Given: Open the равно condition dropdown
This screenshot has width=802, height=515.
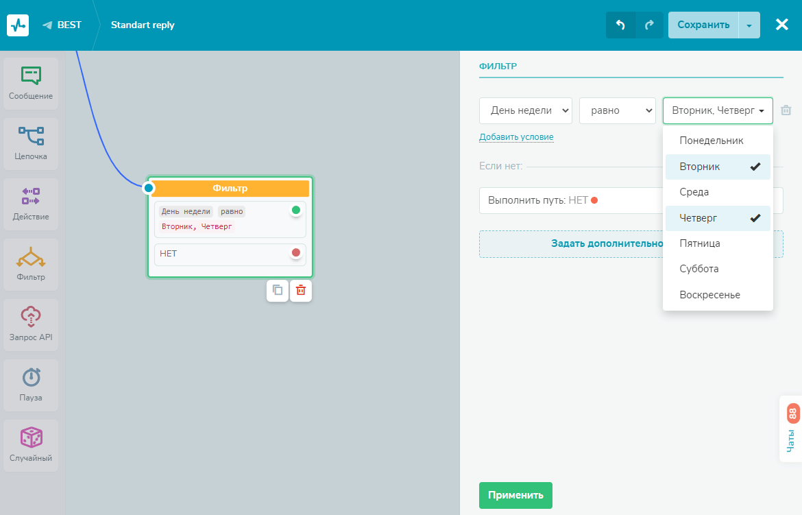Looking at the screenshot, I should point(617,110).
